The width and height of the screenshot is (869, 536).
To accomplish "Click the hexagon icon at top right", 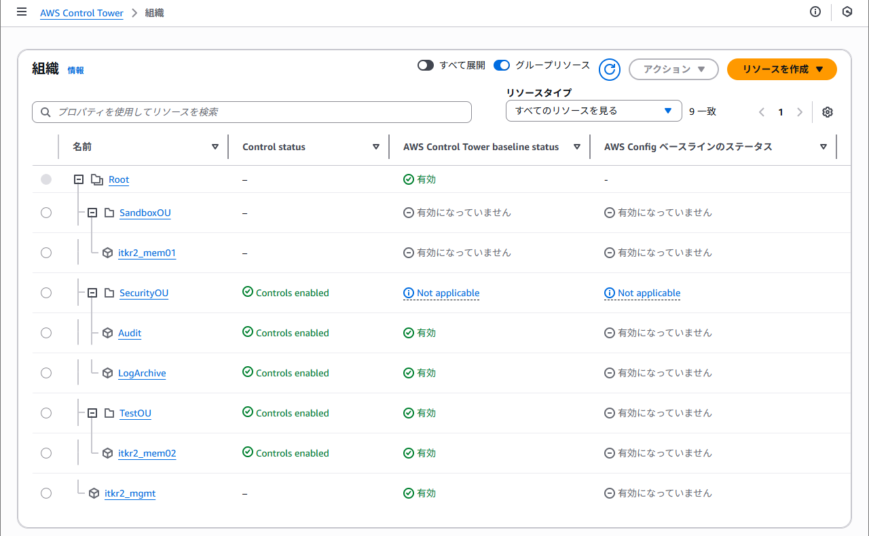I will (x=847, y=12).
